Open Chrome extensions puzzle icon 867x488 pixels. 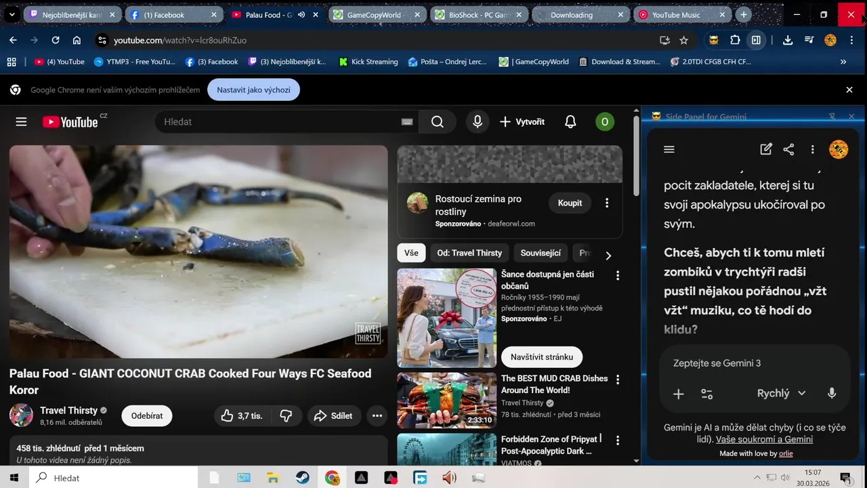point(735,40)
